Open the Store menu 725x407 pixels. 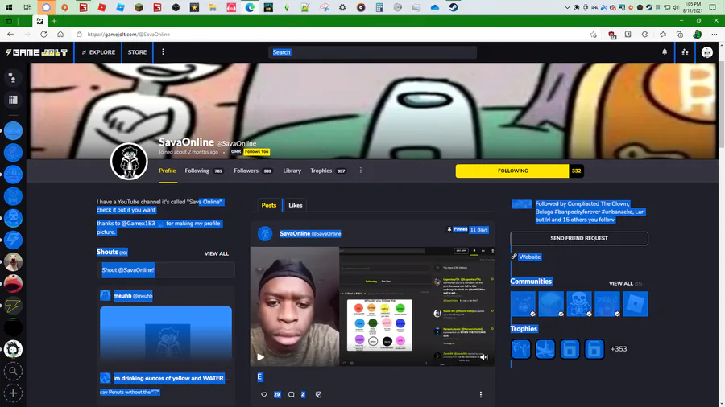[x=137, y=52]
